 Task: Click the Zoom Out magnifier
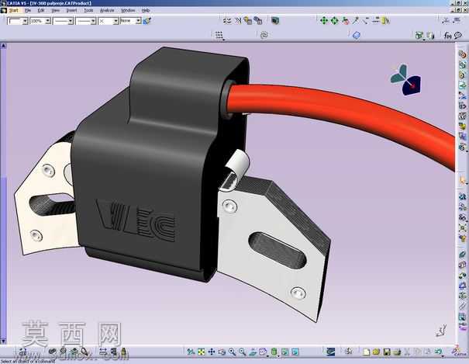point(243,352)
